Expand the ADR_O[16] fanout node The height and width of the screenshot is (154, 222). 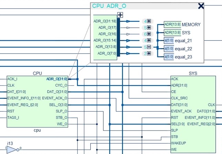[149, 34]
